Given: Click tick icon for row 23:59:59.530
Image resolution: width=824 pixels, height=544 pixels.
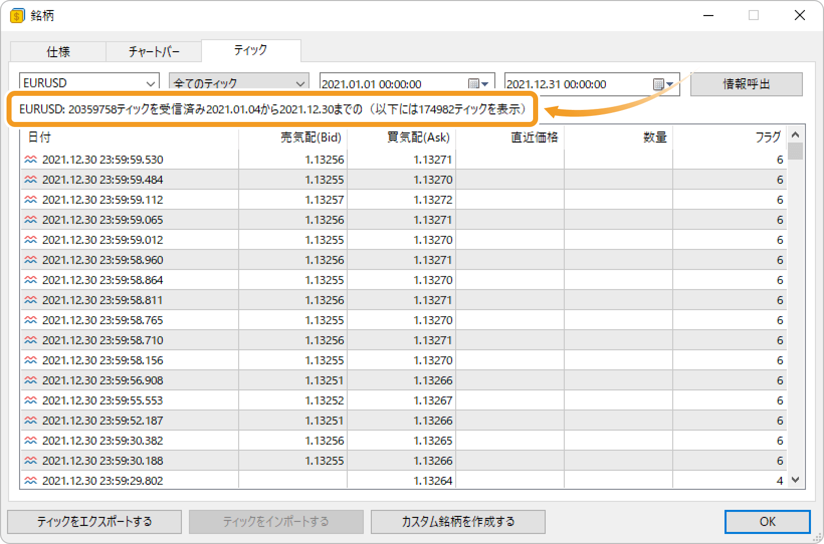Looking at the screenshot, I should 31,160.
